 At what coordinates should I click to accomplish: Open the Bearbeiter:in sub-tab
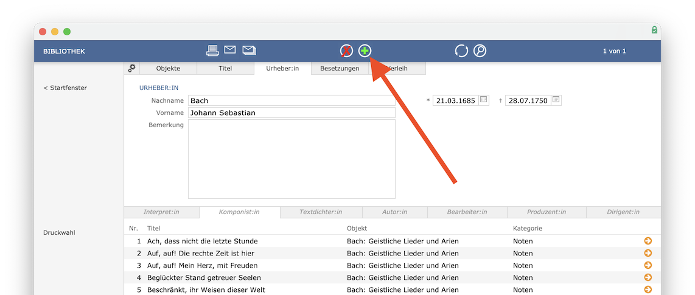click(x=467, y=212)
